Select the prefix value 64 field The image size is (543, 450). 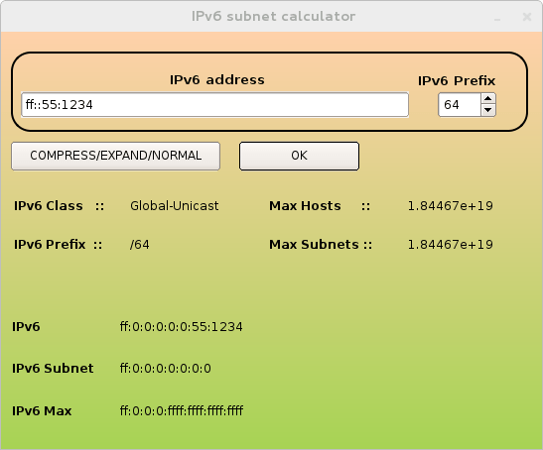460,104
